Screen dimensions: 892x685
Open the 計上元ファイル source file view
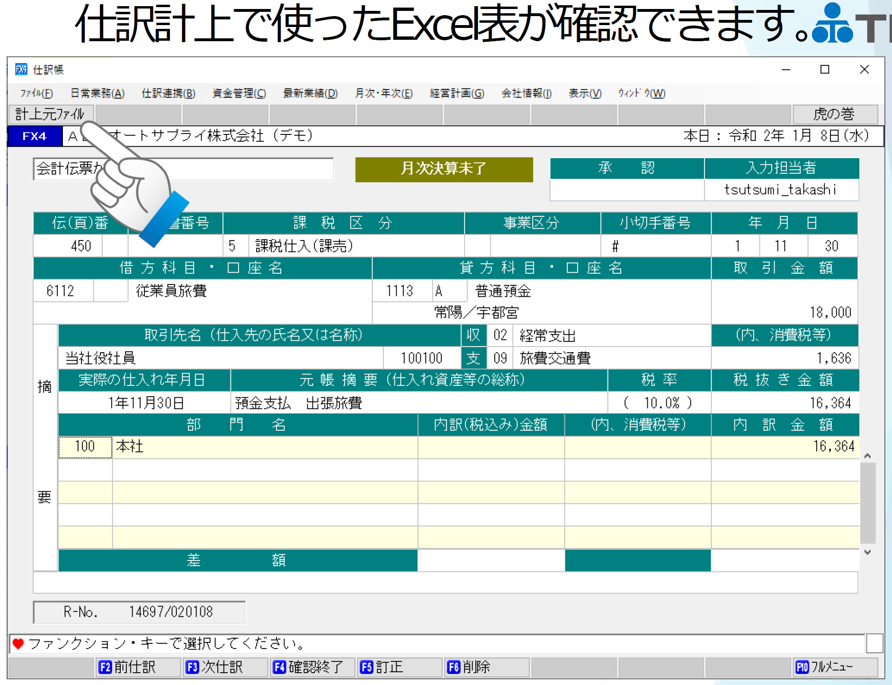[50, 114]
